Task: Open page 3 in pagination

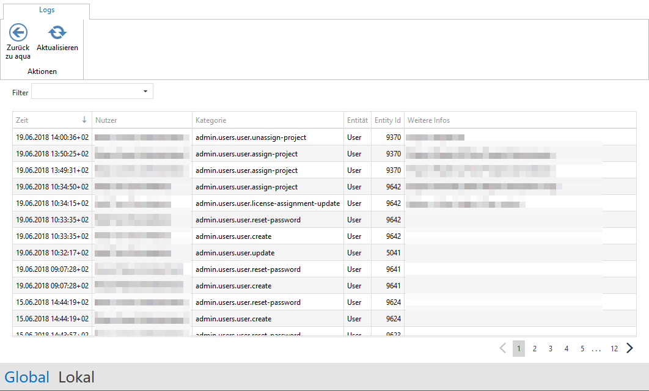Action: 550,348
